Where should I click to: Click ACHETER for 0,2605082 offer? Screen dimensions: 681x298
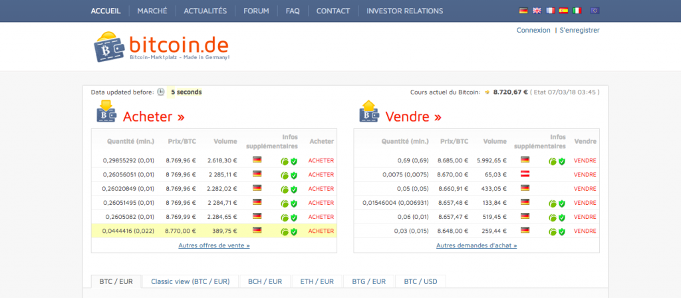point(321,217)
